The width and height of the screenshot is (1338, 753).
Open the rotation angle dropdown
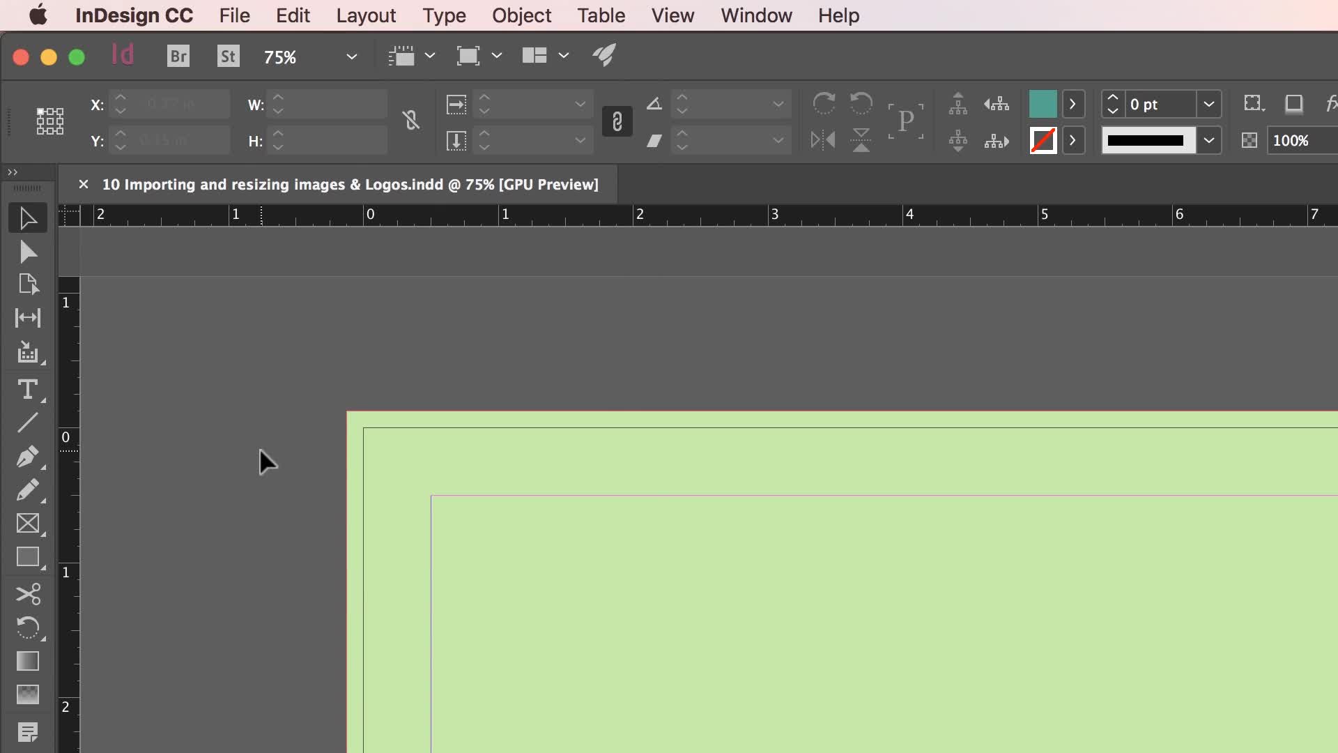778,105
